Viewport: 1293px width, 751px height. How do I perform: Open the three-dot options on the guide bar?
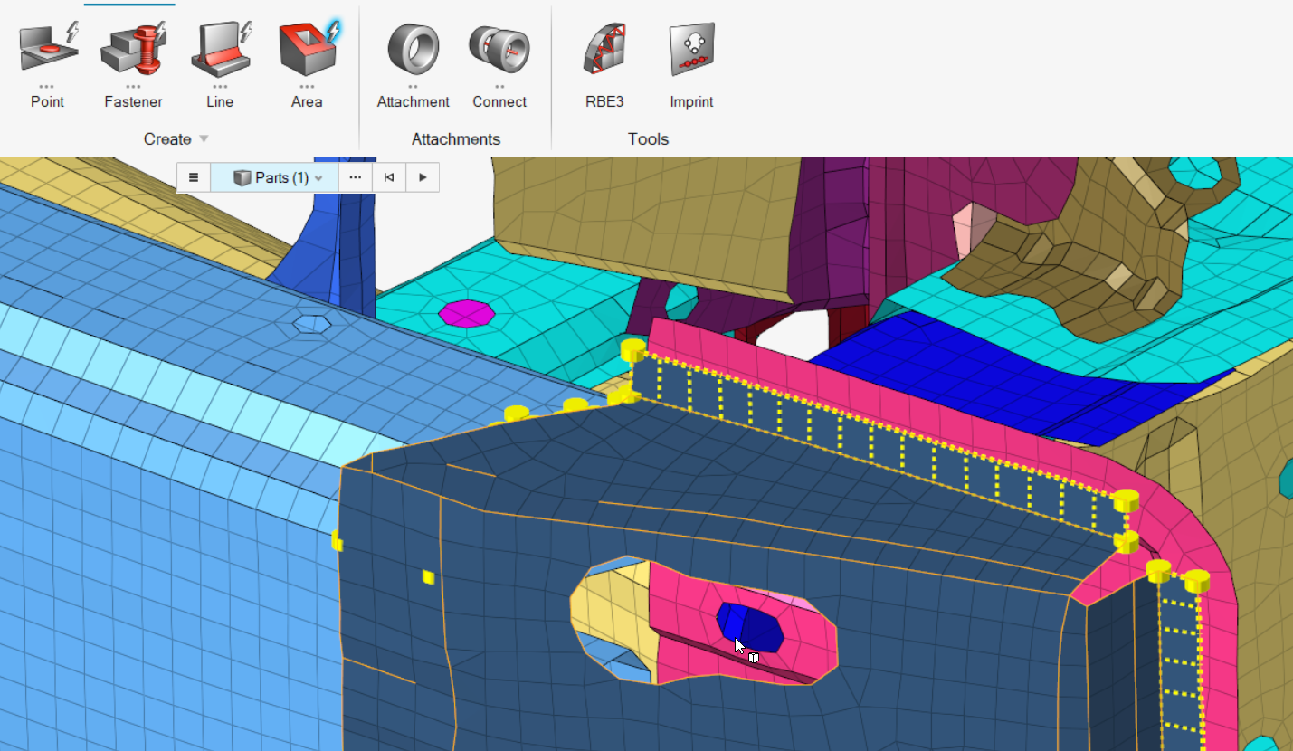[355, 178]
